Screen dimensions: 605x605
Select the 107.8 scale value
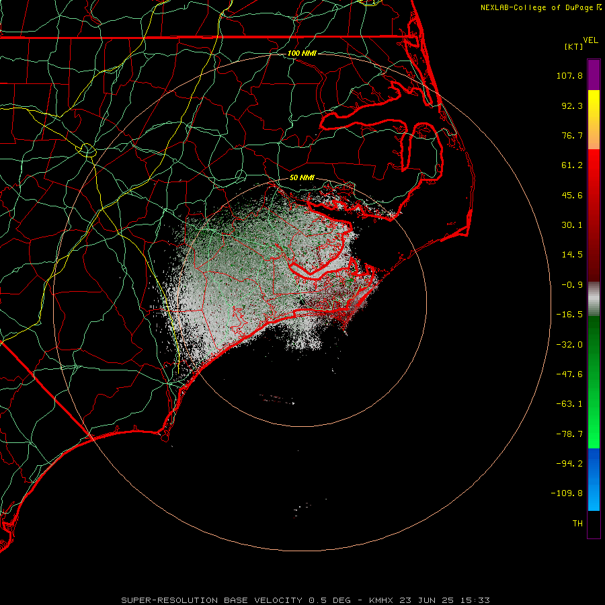point(569,75)
